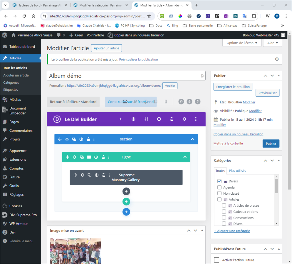Open Médias in the admin sidebar
The width and height of the screenshot is (292, 264).
pos(15,100)
